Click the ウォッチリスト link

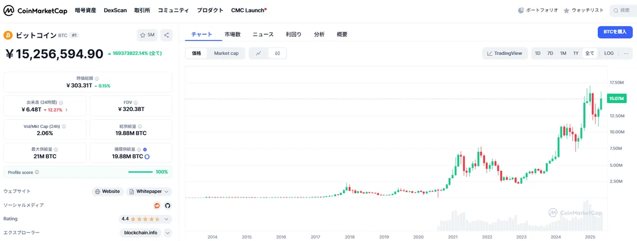[584, 10]
